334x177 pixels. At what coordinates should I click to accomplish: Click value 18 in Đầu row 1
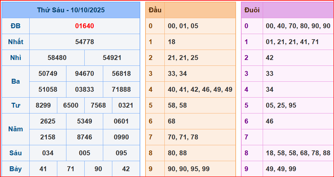(172, 42)
